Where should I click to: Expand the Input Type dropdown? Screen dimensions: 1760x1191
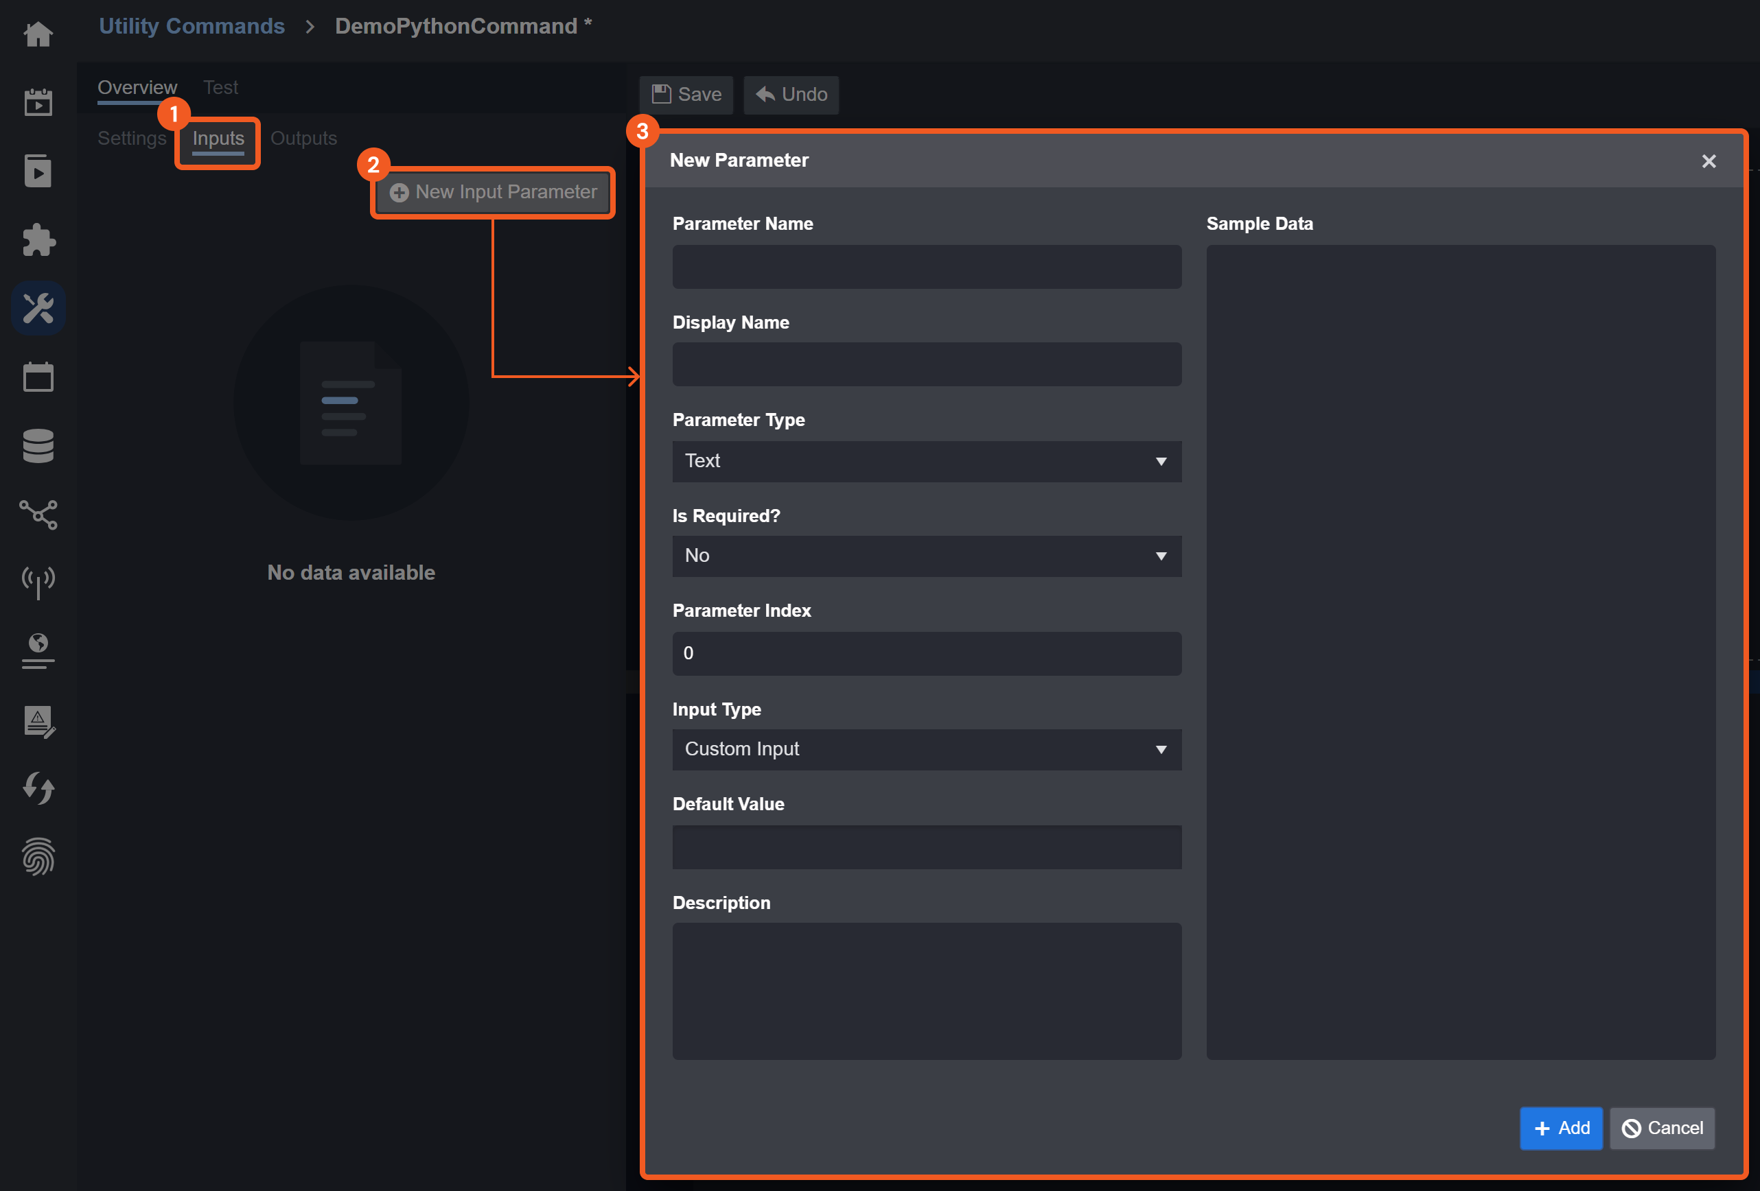[x=926, y=749]
